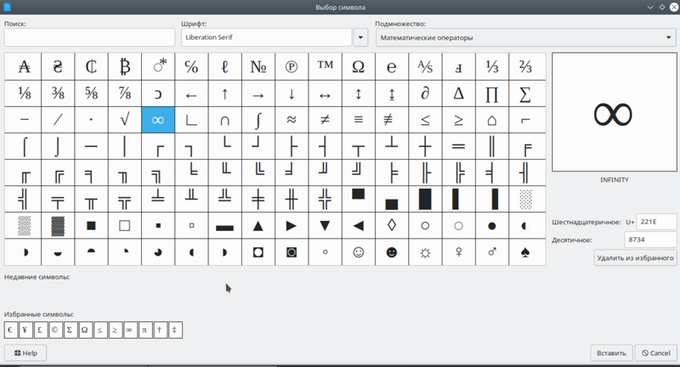
Task: Focus the Поиск search field
Action: (x=89, y=37)
